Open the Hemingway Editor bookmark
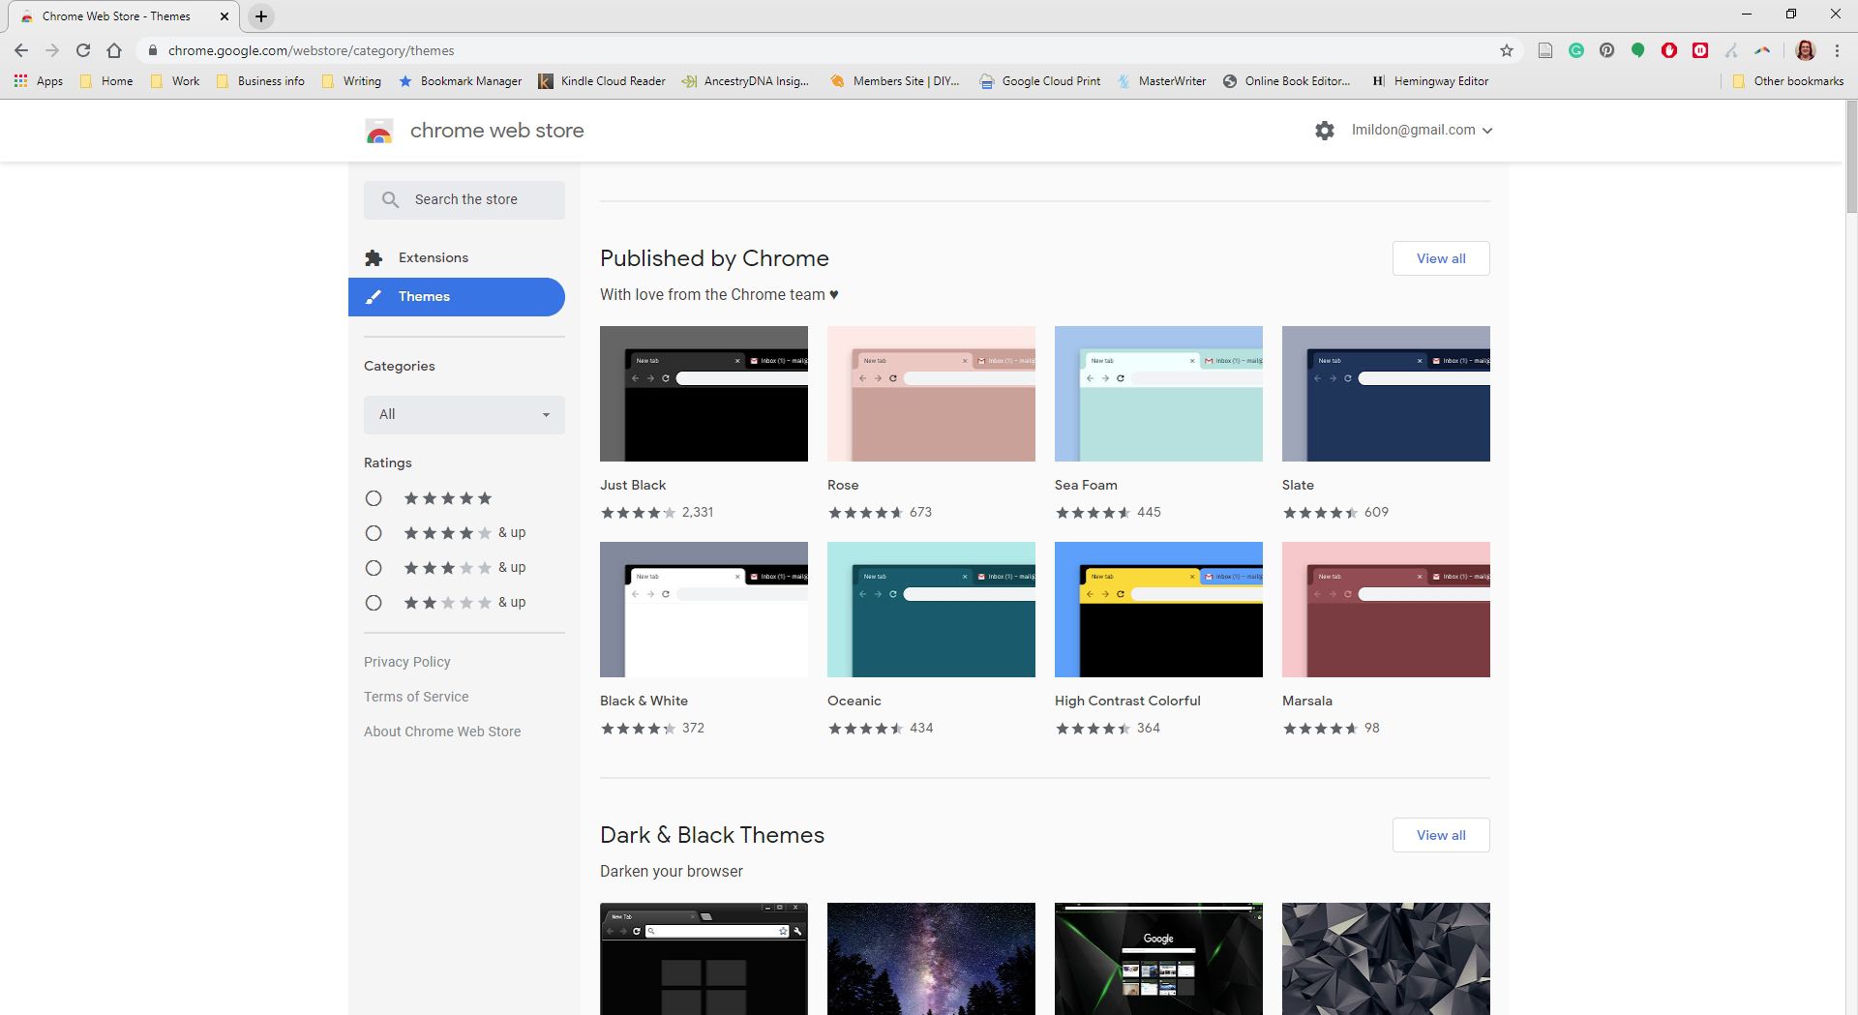 [x=1430, y=81]
